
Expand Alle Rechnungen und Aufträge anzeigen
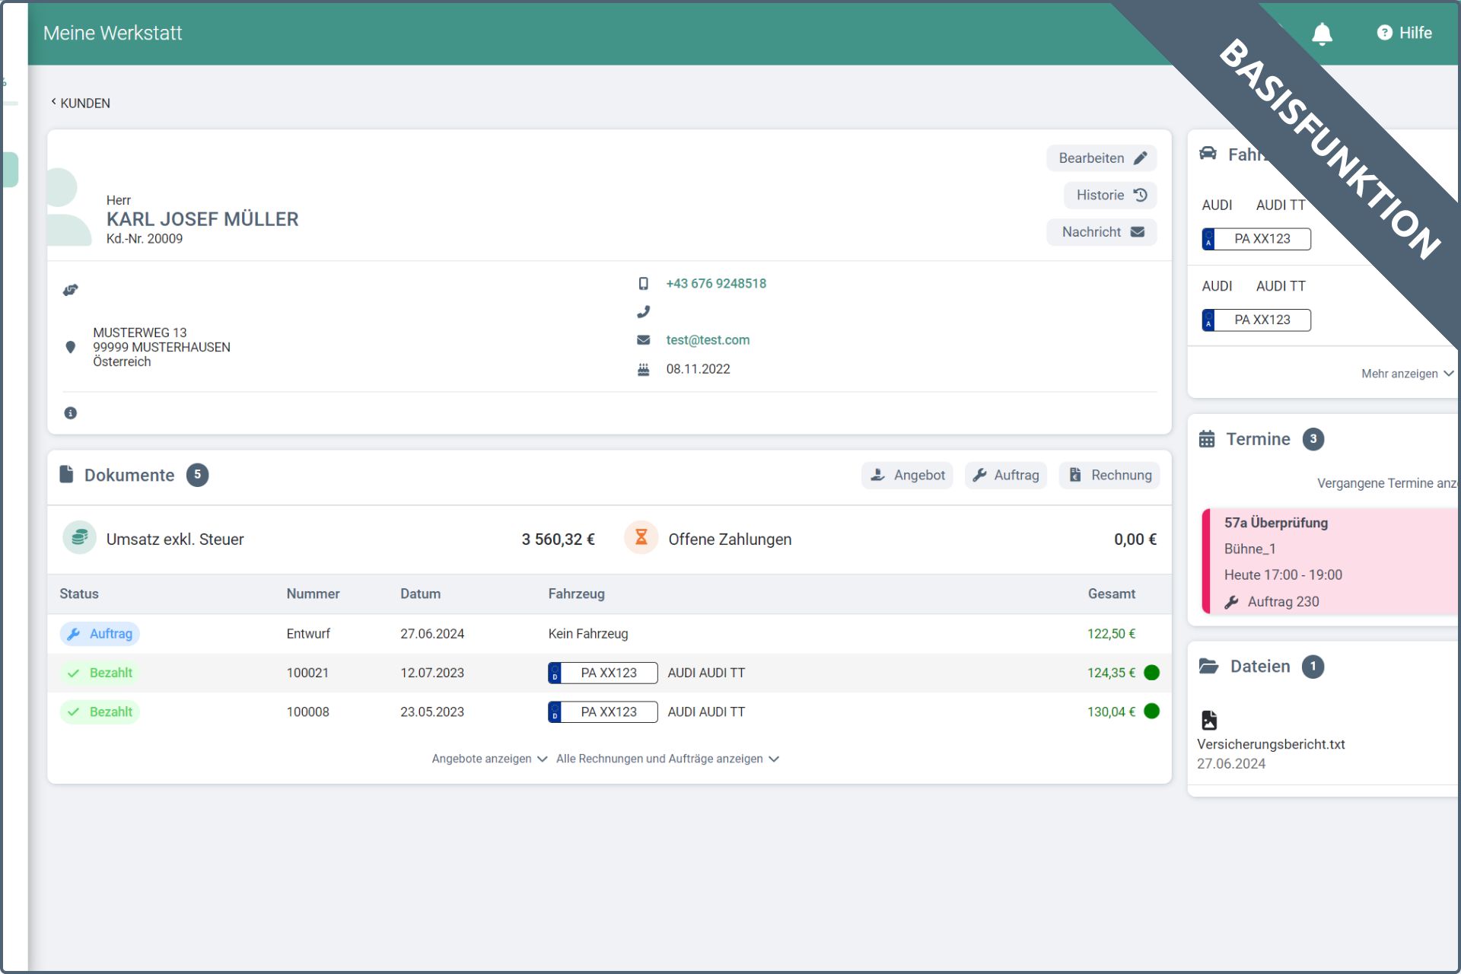pyautogui.click(x=667, y=759)
